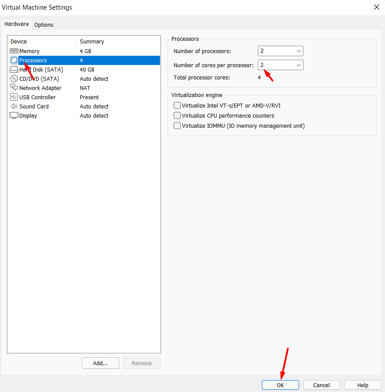Toggle Virtualize IOMMU checkbox
Viewport: 385px width, 392px height.
coord(177,126)
